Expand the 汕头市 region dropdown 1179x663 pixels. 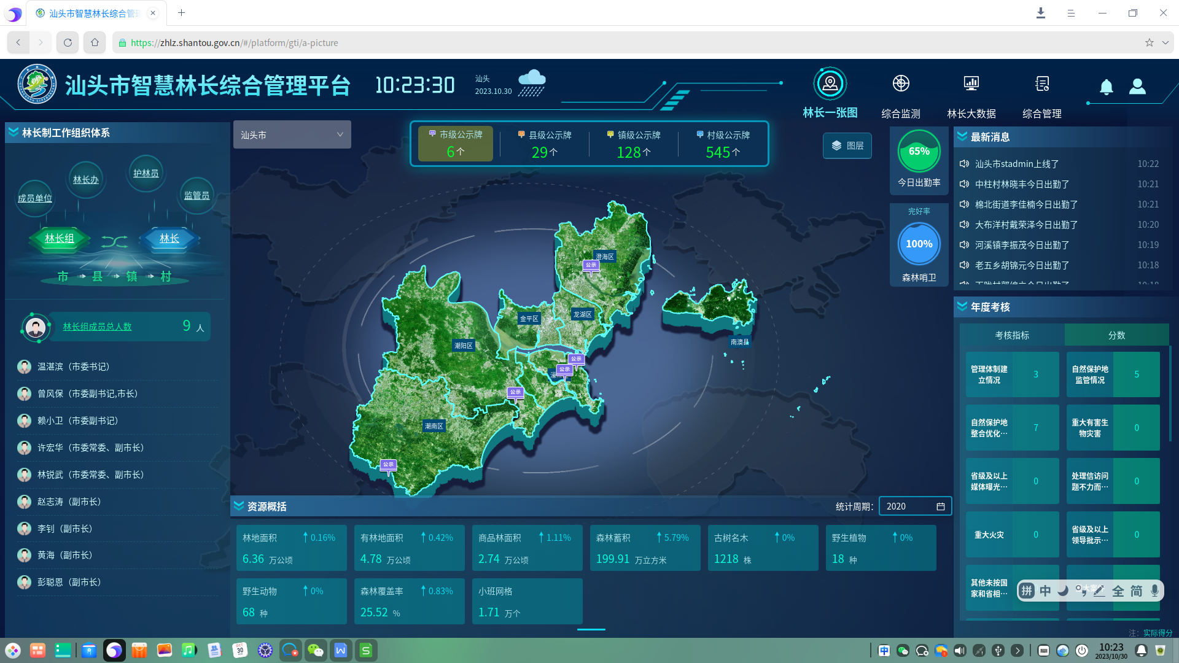tap(292, 134)
